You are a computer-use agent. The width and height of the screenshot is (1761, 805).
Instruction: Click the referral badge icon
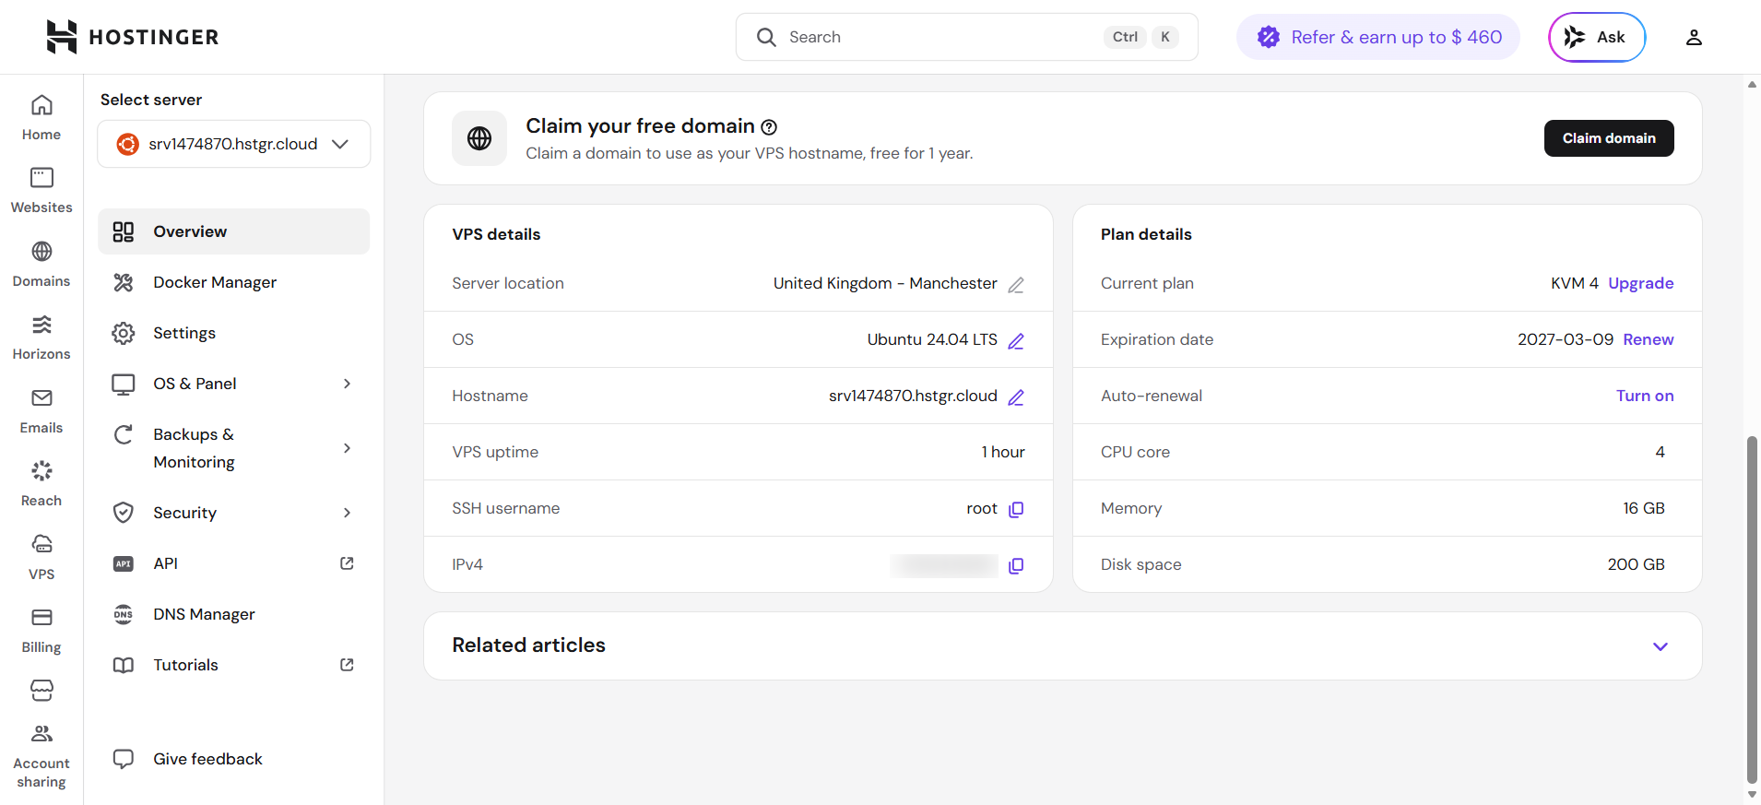(1269, 37)
